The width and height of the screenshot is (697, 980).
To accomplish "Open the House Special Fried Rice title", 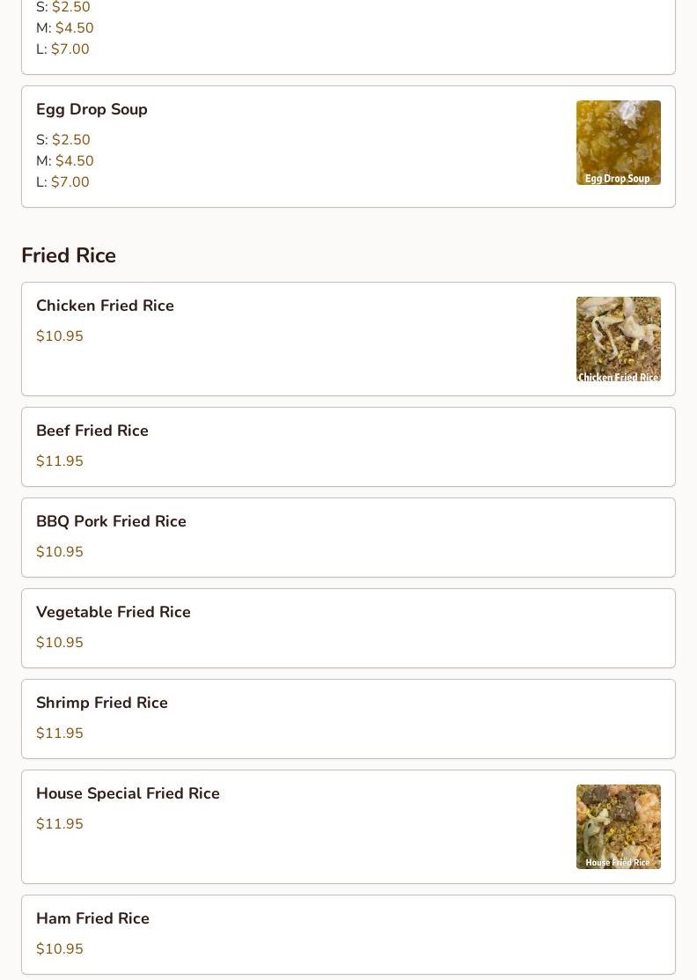I will click(128, 793).
